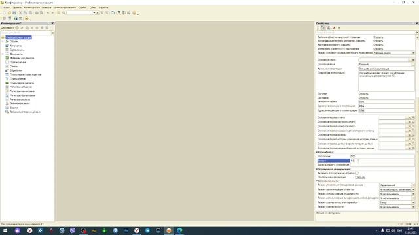Open Telegram from the taskbar
Image resolution: width=419 pixels, height=235 pixels.
147,230
